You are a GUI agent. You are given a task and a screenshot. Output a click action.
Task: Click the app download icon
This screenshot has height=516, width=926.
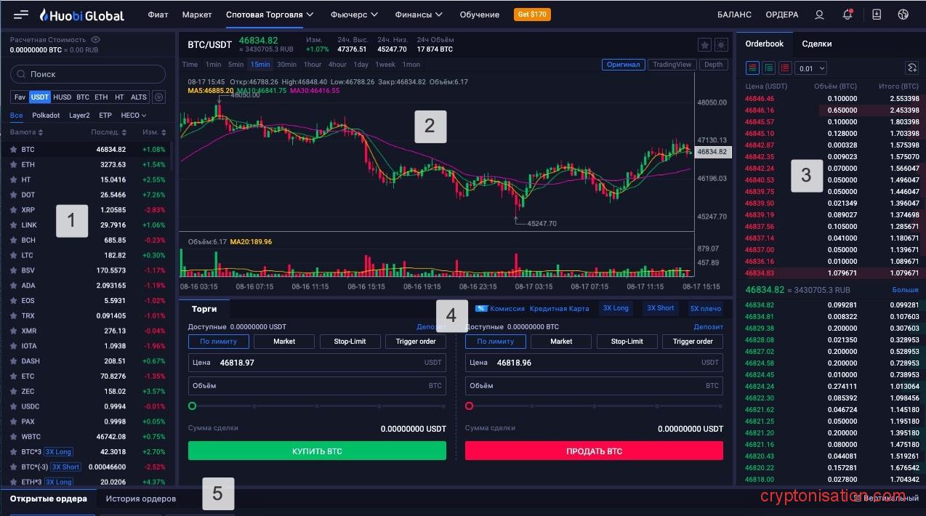click(x=877, y=15)
